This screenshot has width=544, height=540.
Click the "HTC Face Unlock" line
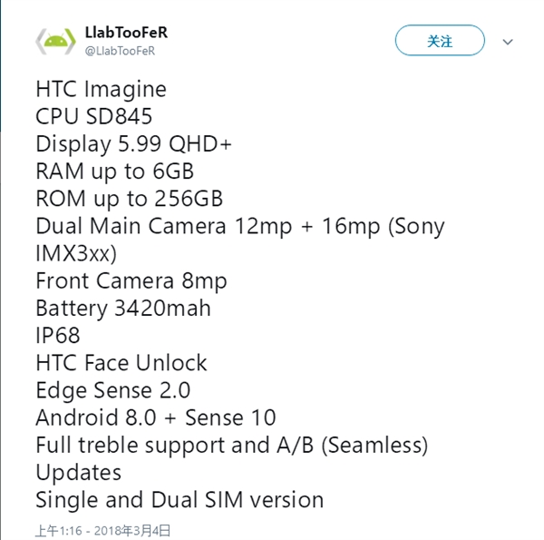121,363
